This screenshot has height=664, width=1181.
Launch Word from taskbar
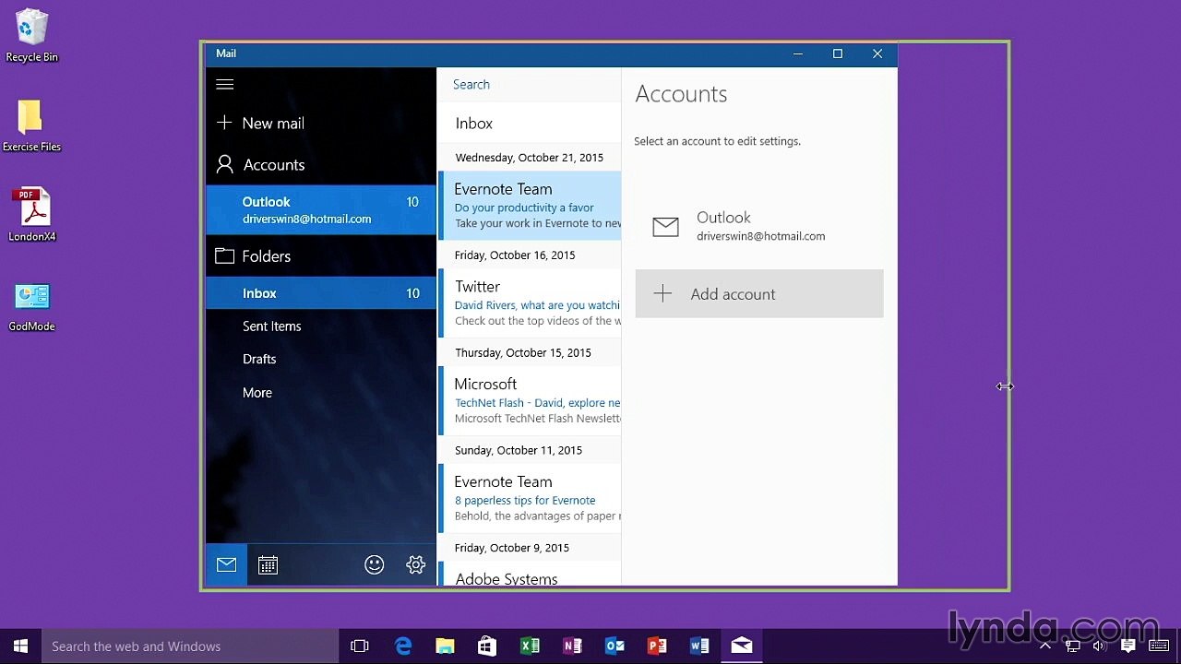[x=699, y=646]
